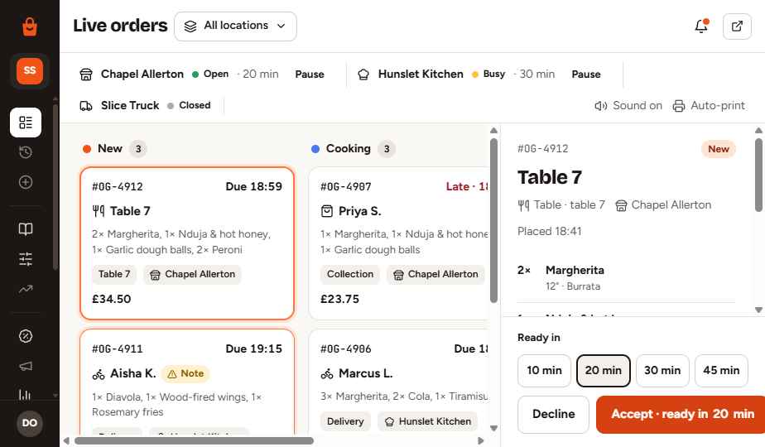Decline order #OG-4912
765x447 pixels.
point(553,415)
